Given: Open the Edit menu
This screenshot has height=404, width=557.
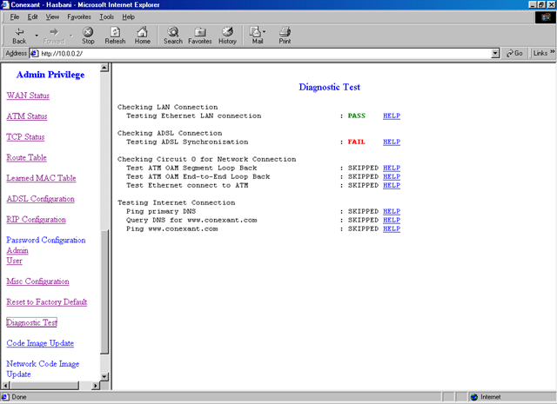Looking at the screenshot, I should click(33, 17).
